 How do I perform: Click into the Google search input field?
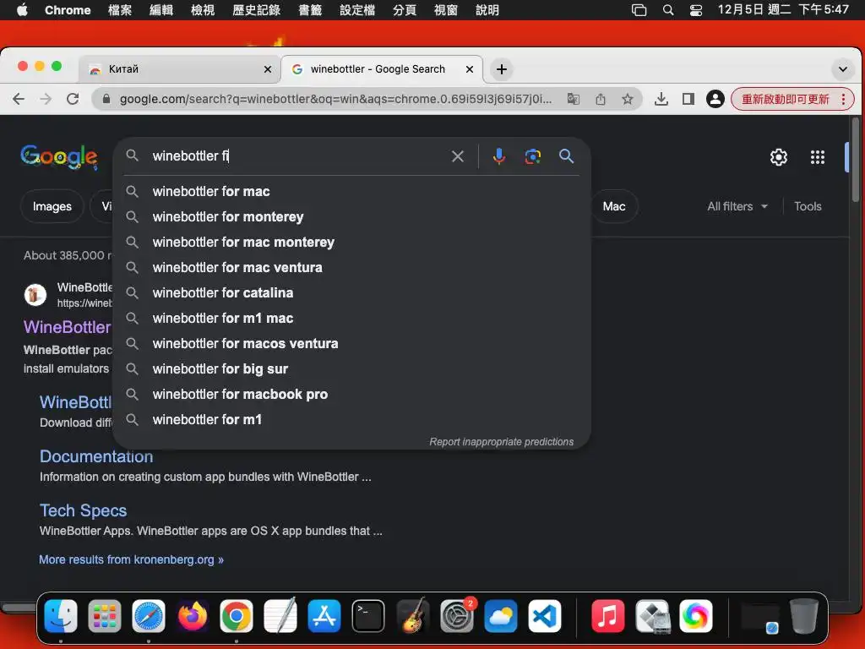tap(298, 156)
